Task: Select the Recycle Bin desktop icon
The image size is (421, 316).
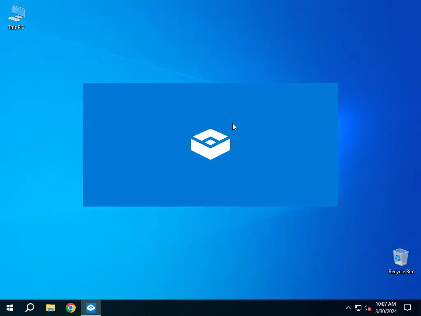Action: pyautogui.click(x=400, y=261)
